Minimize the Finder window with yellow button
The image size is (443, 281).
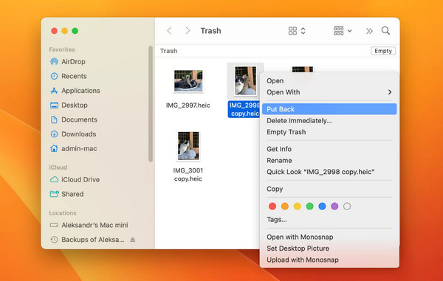click(x=65, y=31)
